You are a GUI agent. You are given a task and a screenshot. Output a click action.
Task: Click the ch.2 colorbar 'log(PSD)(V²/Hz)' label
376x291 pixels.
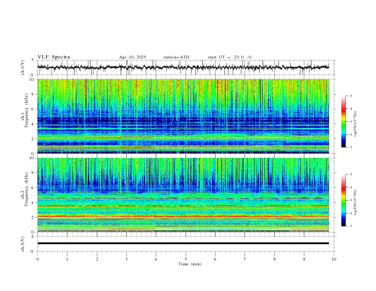pos(356,203)
